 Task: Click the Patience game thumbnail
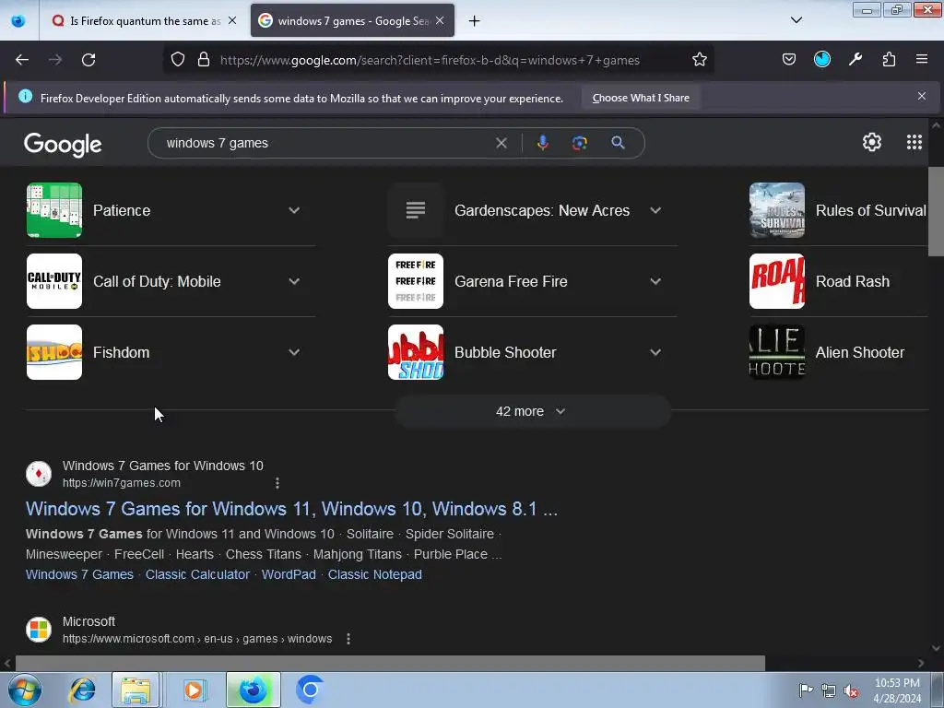click(x=54, y=210)
